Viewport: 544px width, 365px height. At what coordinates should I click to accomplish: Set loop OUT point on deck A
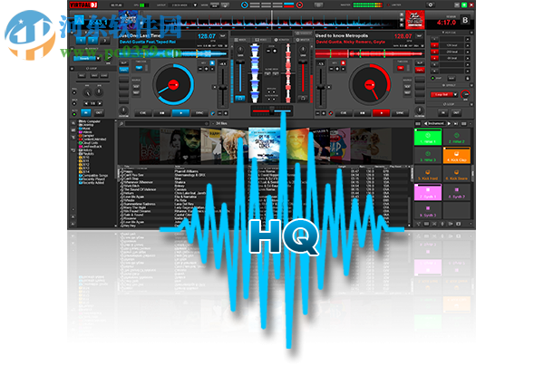99,112
